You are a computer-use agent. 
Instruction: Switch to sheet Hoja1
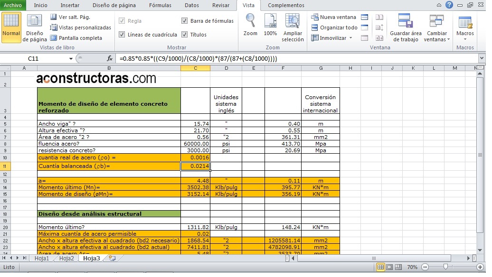[x=41, y=258]
